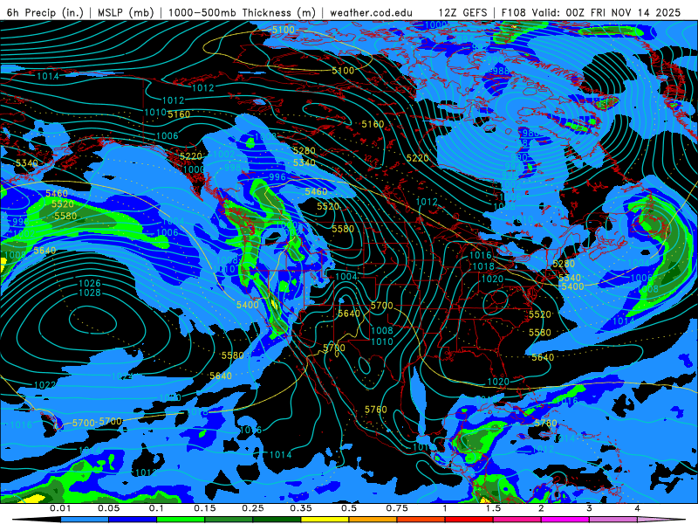Click the legend value '3'
The width and height of the screenshot is (698, 524).
(589, 508)
